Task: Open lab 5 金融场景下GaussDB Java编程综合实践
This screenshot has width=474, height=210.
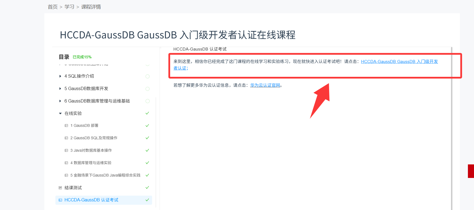Action: pos(105,175)
